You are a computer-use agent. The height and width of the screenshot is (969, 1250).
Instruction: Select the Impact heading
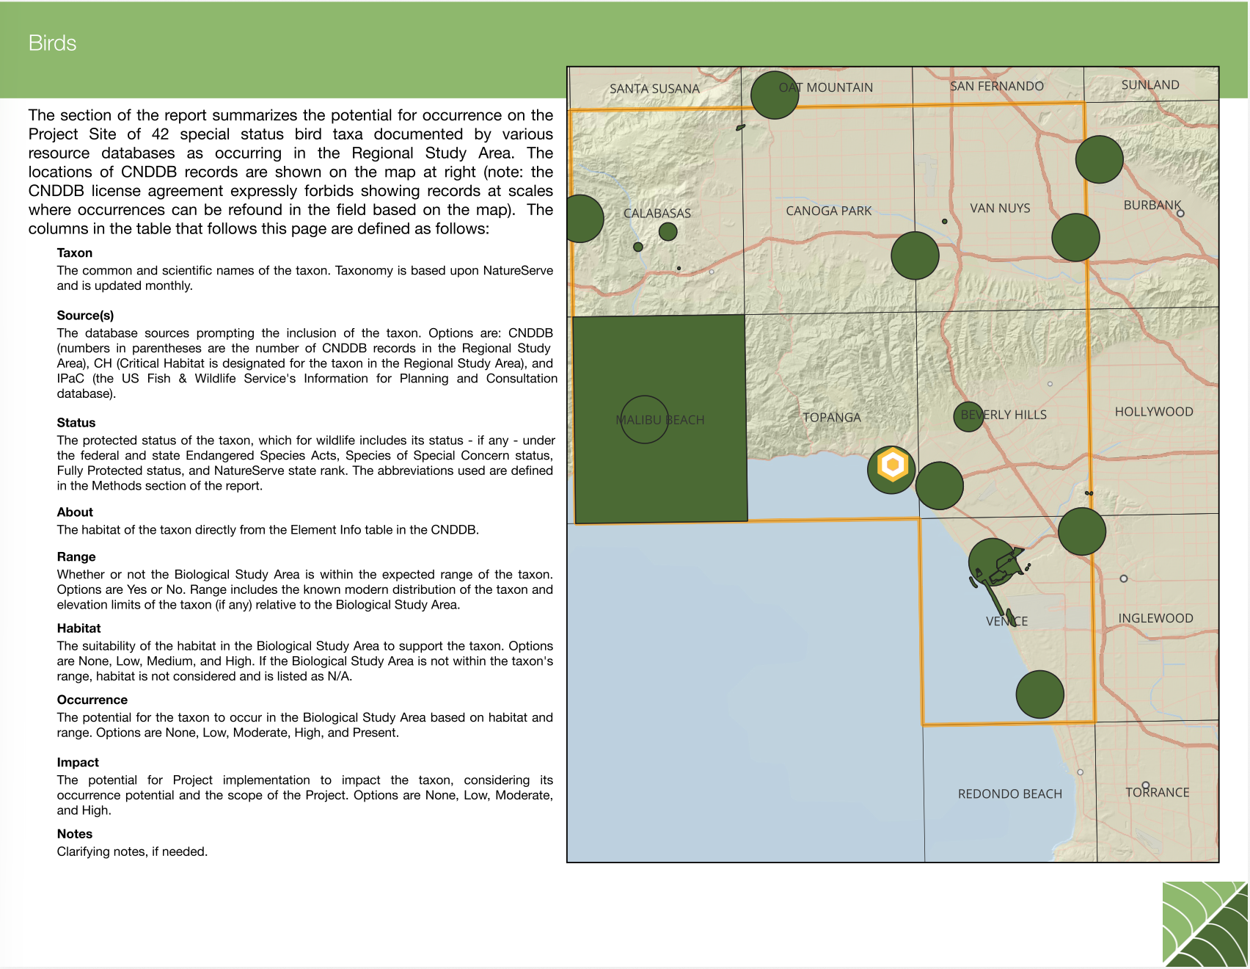78,763
